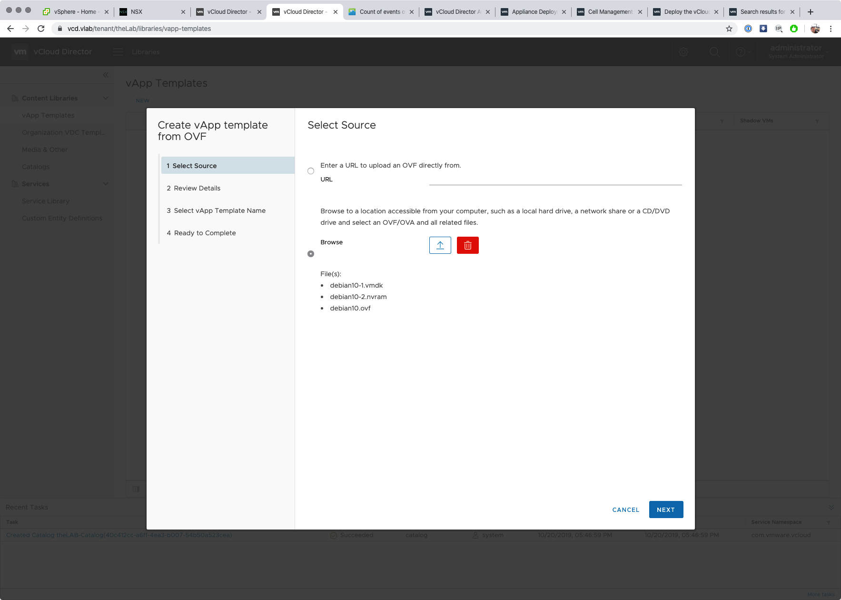The height and width of the screenshot is (600, 841).
Task: Switch to the NSX browser tab
Action: [152, 12]
